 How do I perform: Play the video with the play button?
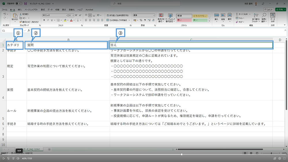[x=3, y=158]
